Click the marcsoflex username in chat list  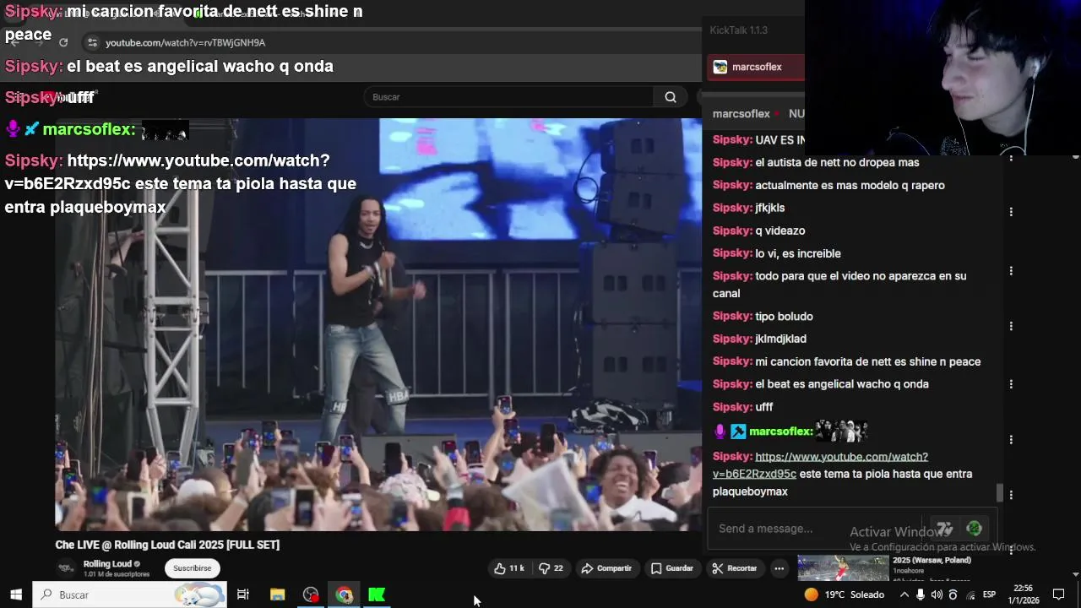click(780, 432)
